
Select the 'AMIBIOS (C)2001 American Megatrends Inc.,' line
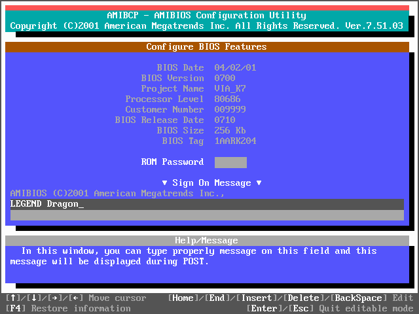coord(117,194)
